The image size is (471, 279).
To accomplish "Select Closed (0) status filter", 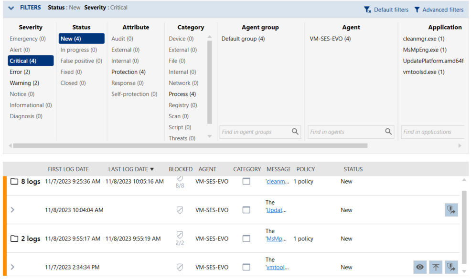I will [73, 83].
